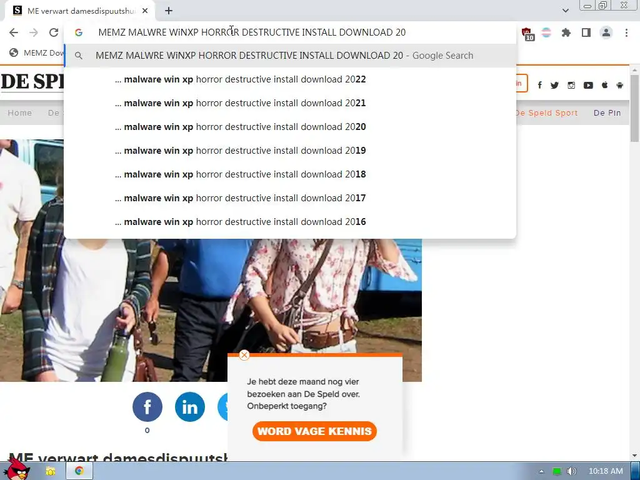Go to the Home nav item

(19, 112)
